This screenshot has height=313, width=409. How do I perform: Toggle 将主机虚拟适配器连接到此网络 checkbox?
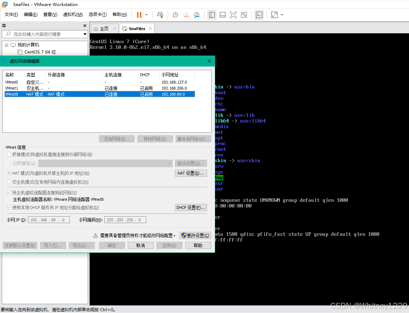pyautogui.click(x=9, y=193)
